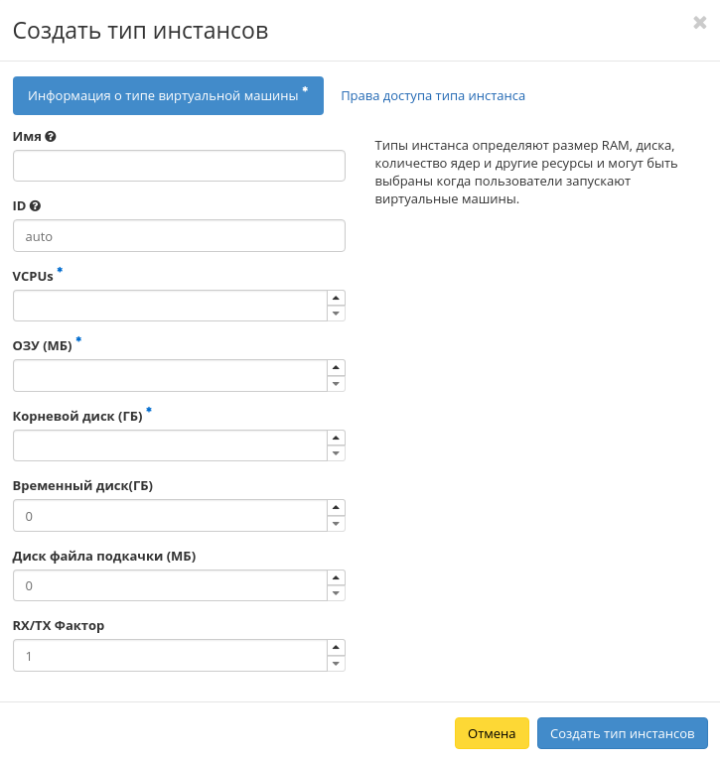Decrease VCPUs with the down arrow
The height and width of the screenshot is (760, 720).
337,314
